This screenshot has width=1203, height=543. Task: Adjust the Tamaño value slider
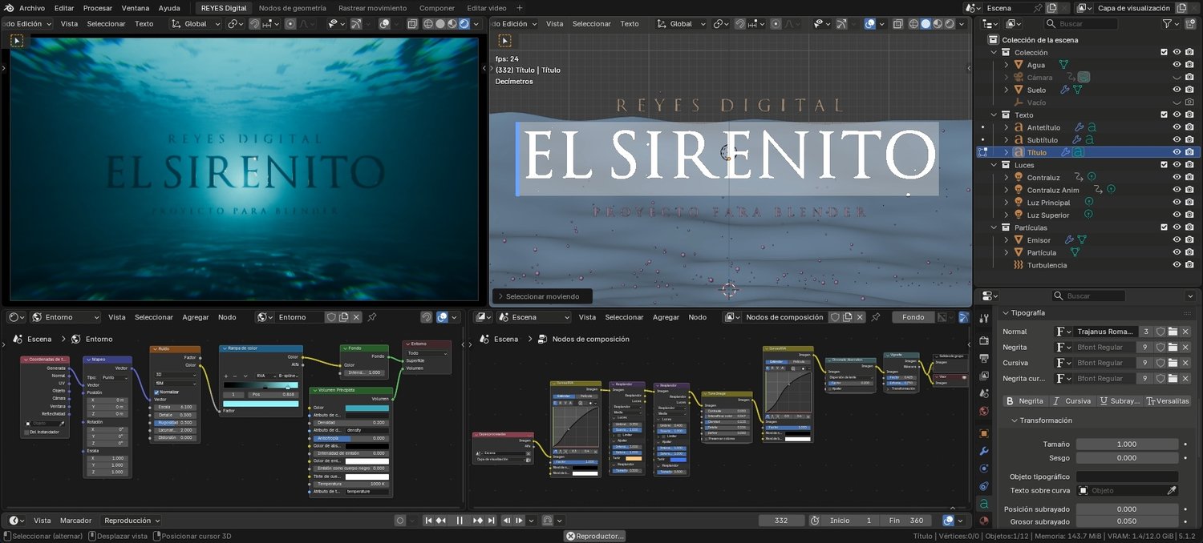(x=1127, y=444)
